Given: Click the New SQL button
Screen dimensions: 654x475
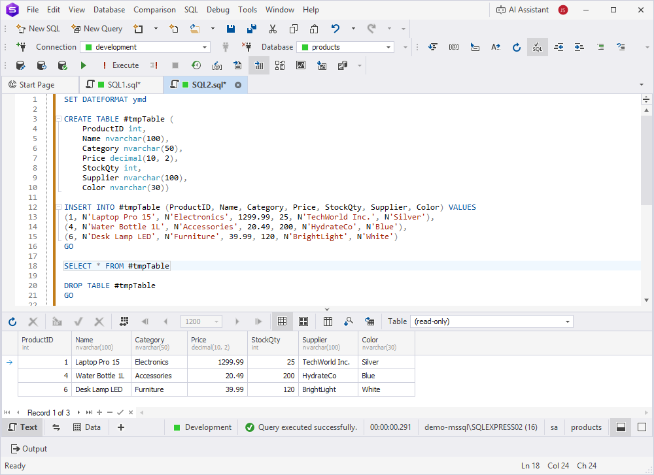Looking at the screenshot, I should [38, 28].
